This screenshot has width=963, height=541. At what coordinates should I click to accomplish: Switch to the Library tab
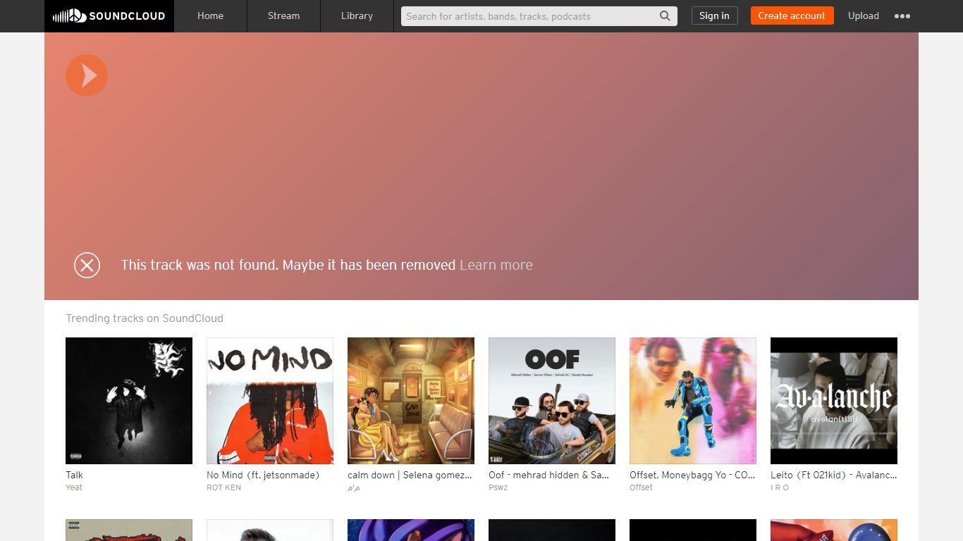tap(357, 15)
